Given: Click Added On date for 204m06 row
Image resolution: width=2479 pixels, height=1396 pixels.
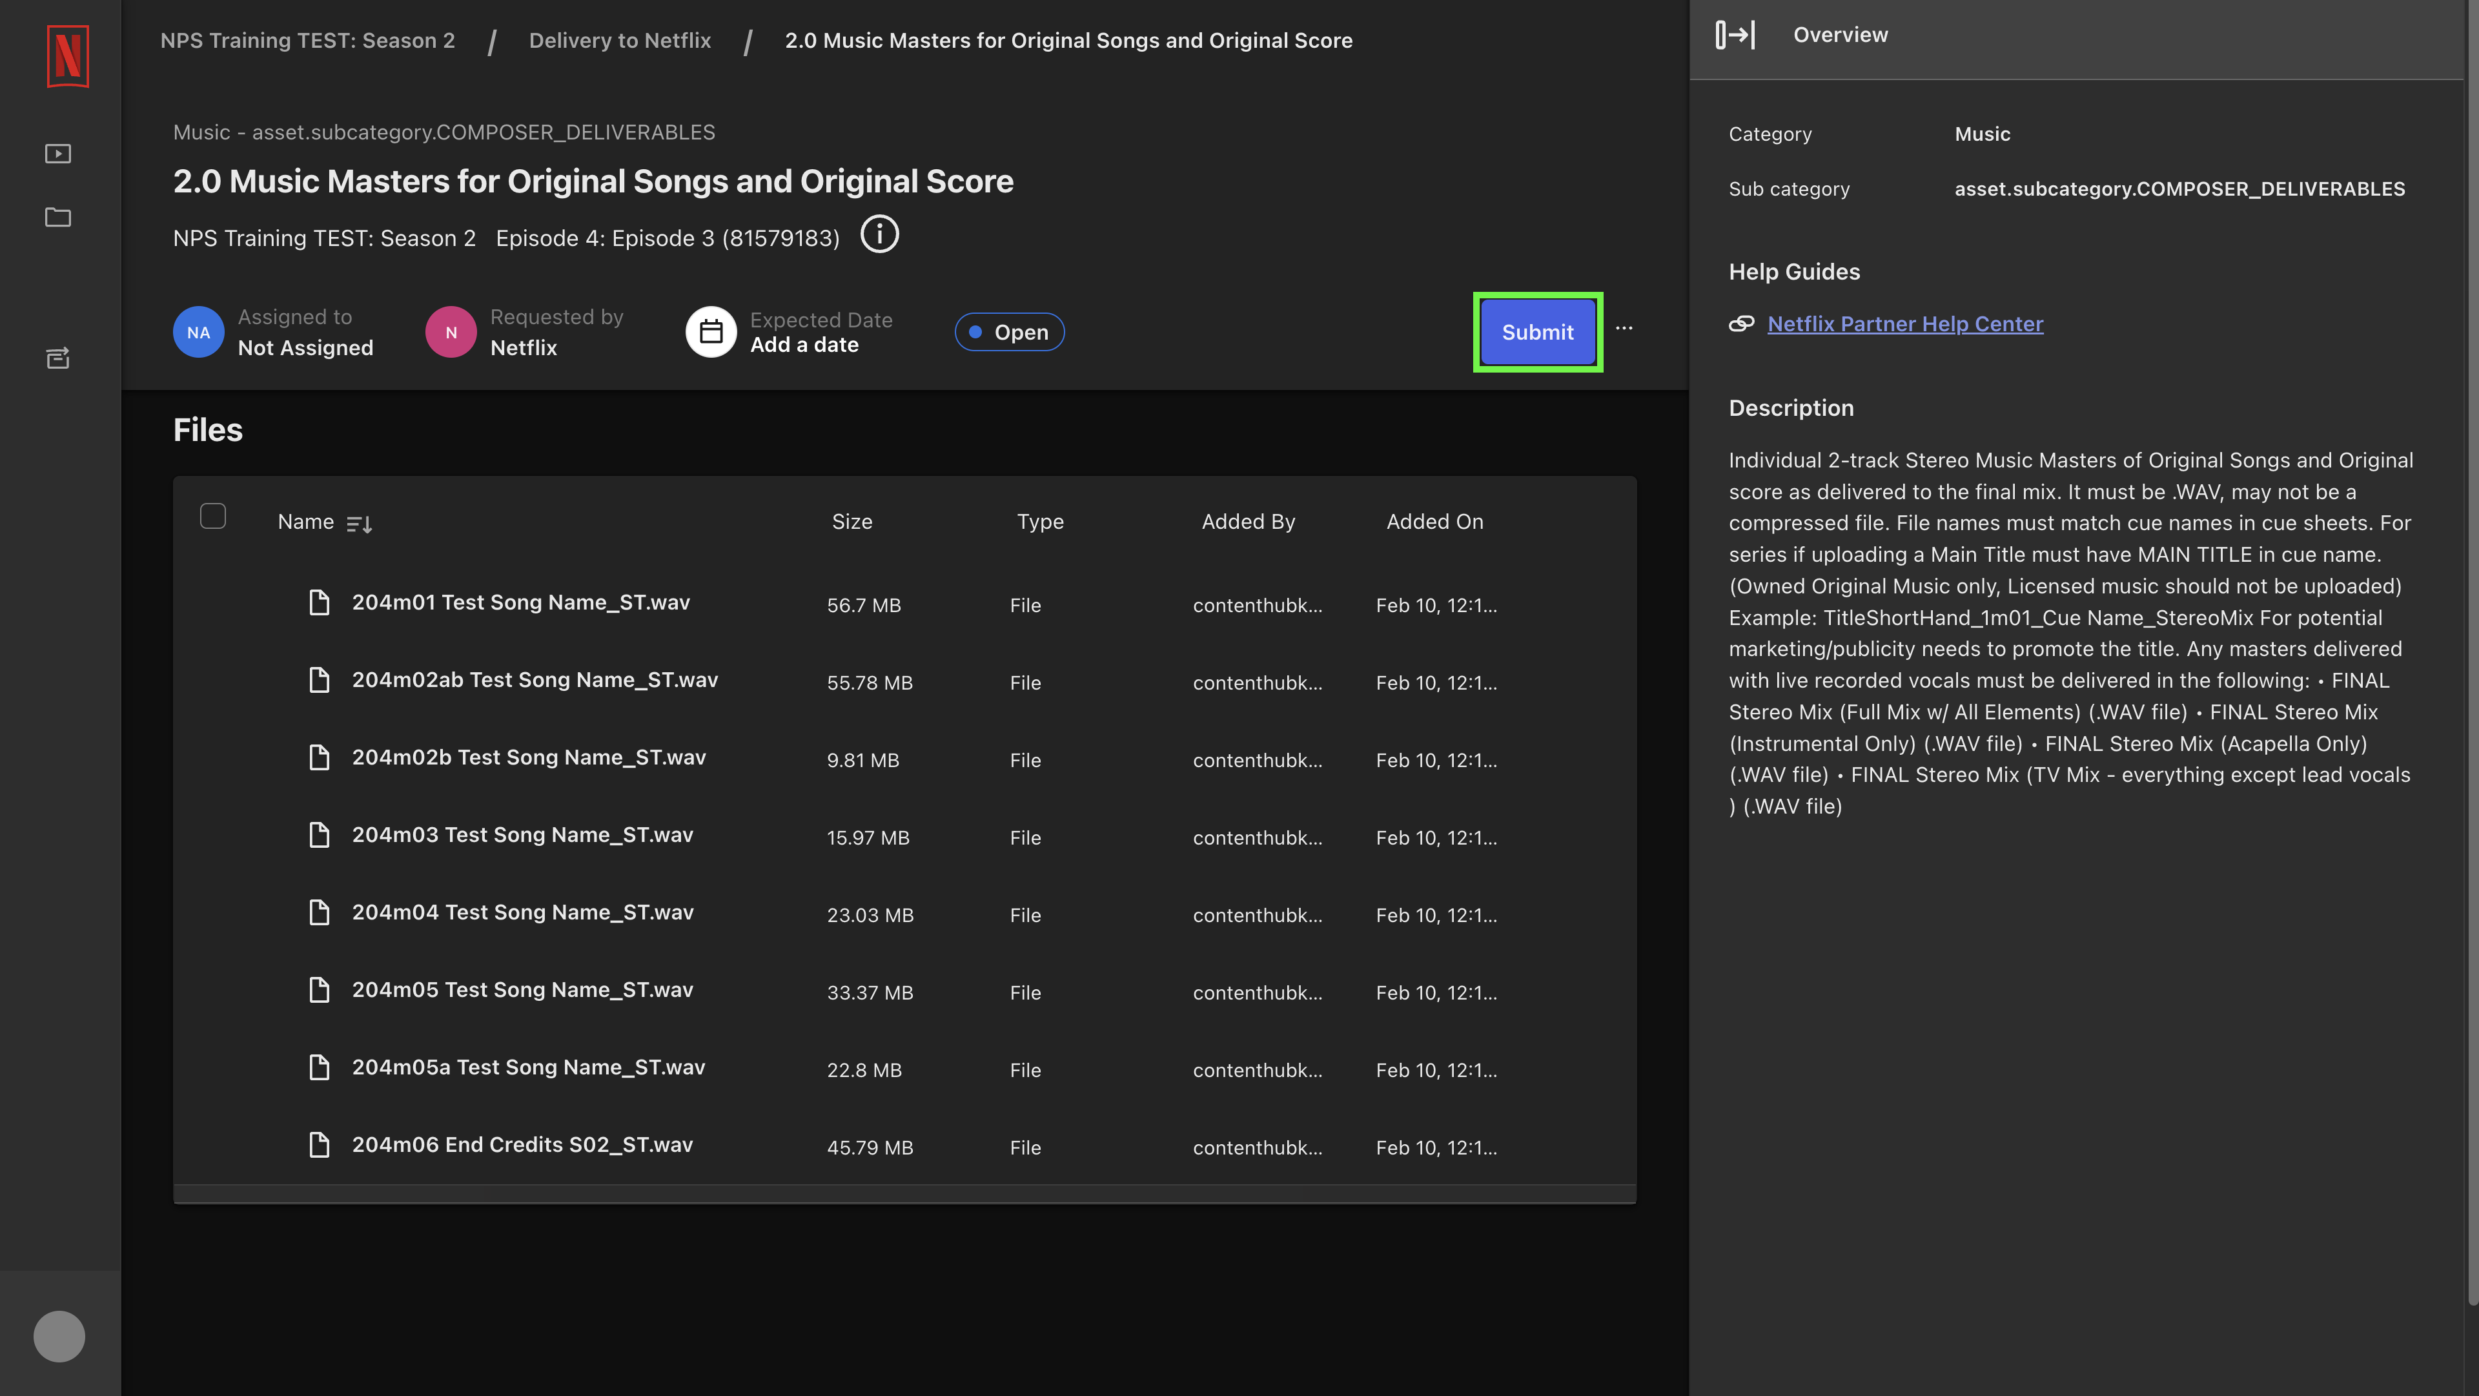Looking at the screenshot, I should tap(1436, 1147).
